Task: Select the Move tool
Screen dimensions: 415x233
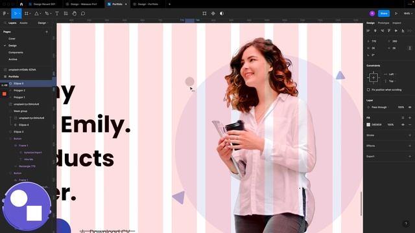Action: point(15,14)
